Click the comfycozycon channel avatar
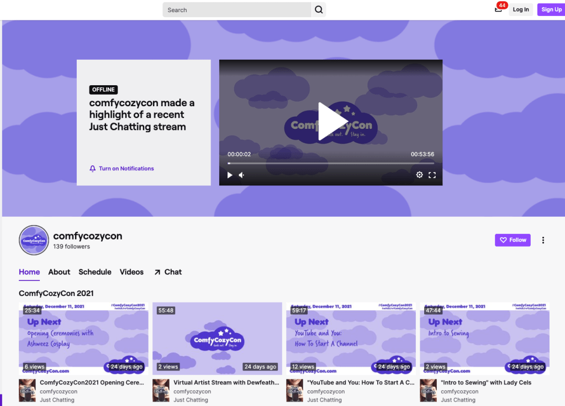This screenshot has height=406, width=565. coord(34,240)
